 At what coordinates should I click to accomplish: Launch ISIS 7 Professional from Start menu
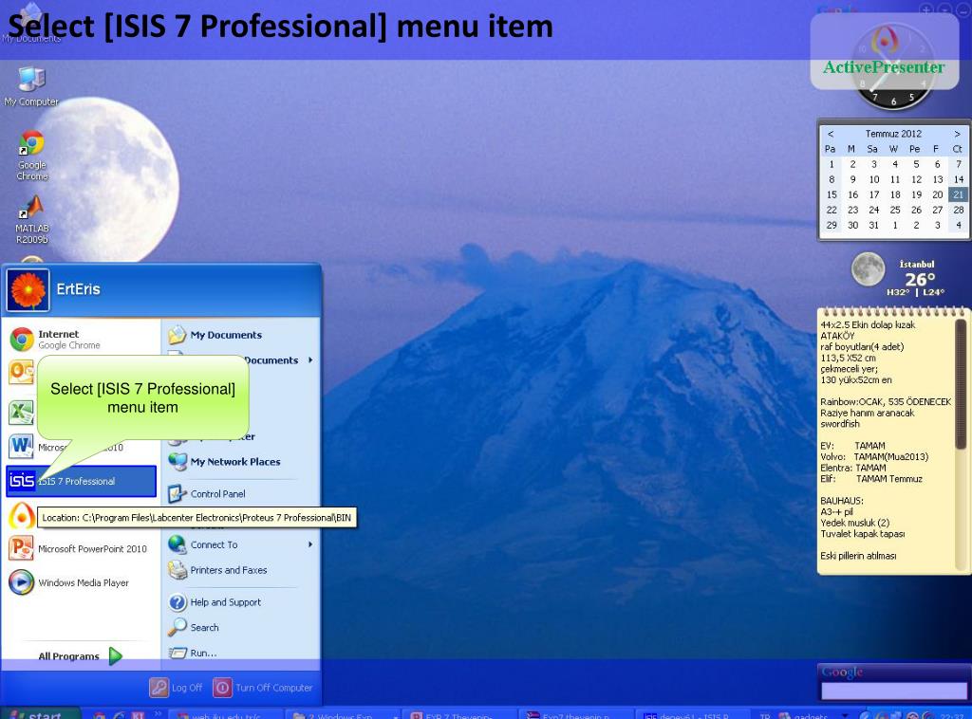pos(81,481)
